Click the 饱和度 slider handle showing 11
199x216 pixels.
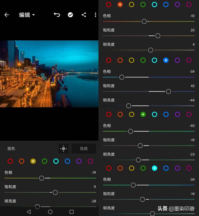(55, 192)
